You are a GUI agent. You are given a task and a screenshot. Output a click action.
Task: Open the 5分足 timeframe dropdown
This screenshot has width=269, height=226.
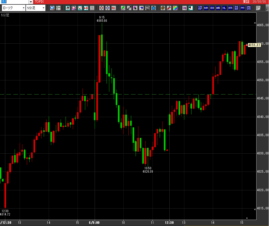(43, 8)
